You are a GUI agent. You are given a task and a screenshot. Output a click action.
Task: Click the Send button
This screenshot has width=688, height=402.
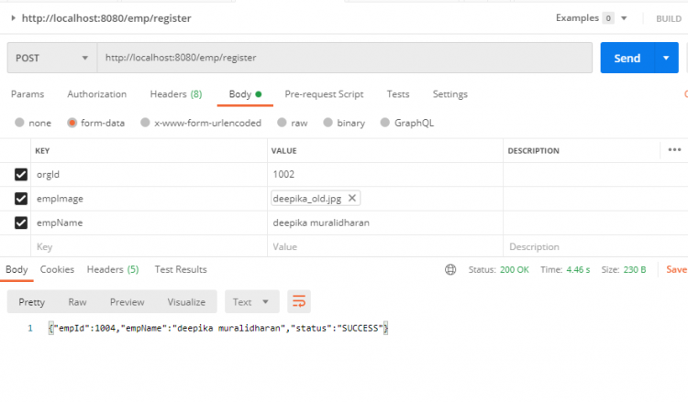point(627,58)
